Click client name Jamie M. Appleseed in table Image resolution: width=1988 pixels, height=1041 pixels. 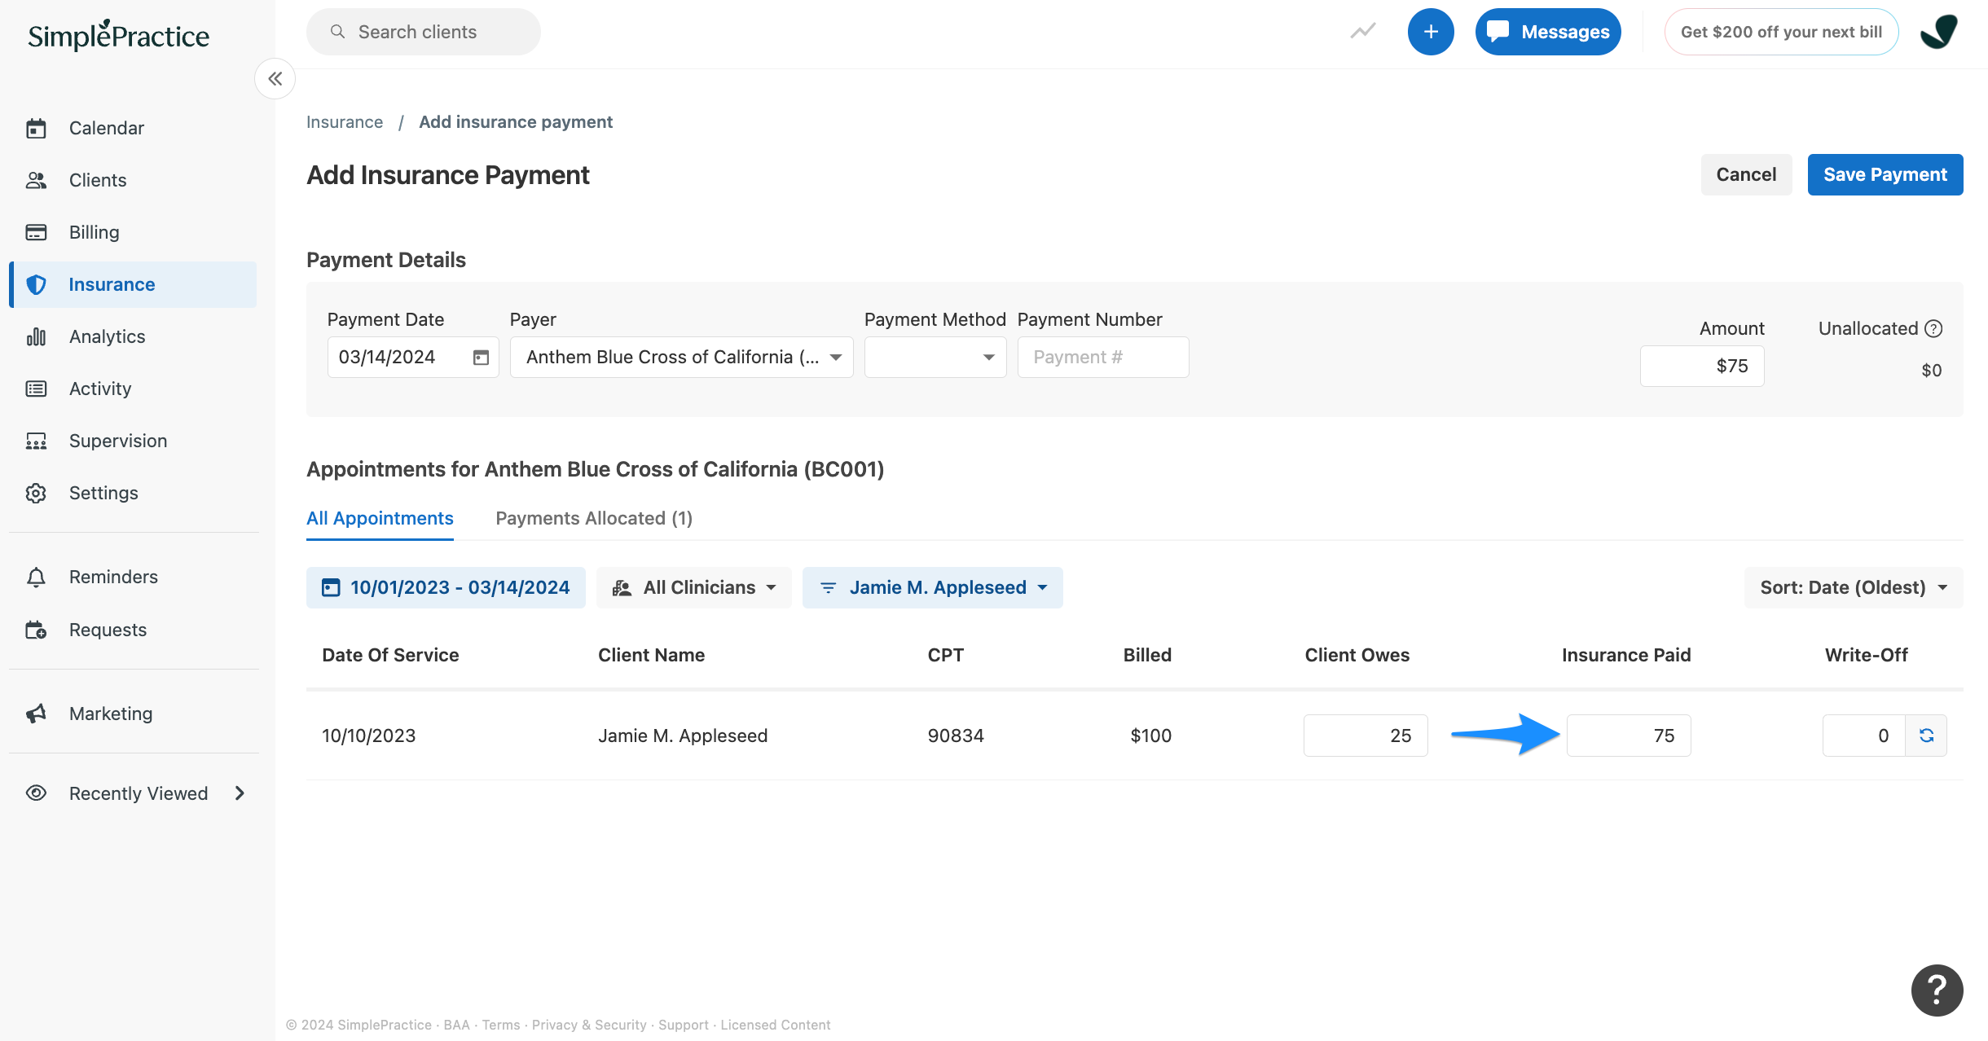683,736
